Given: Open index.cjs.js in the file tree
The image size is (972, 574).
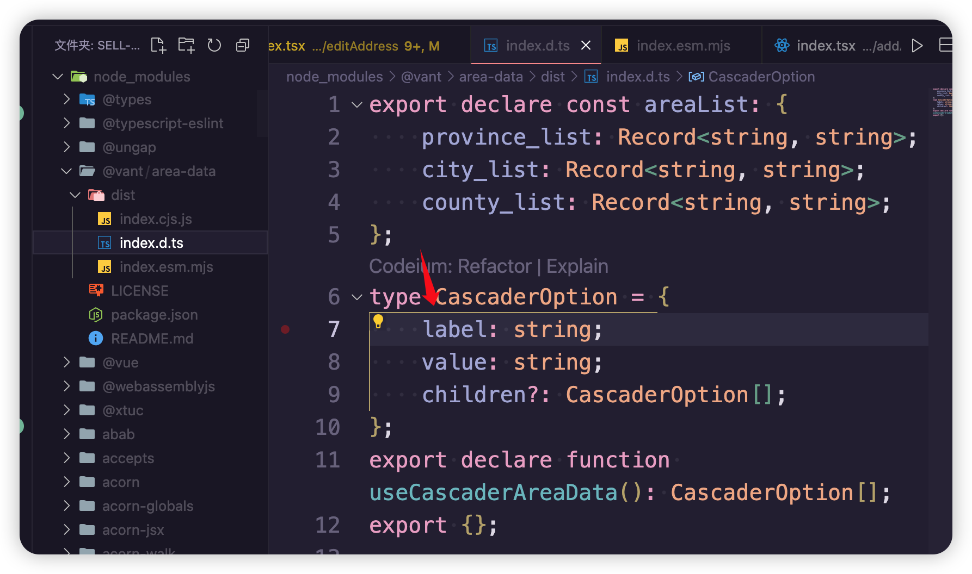Looking at the screenshot, I should pyautogui.click(x=150, y=219).
